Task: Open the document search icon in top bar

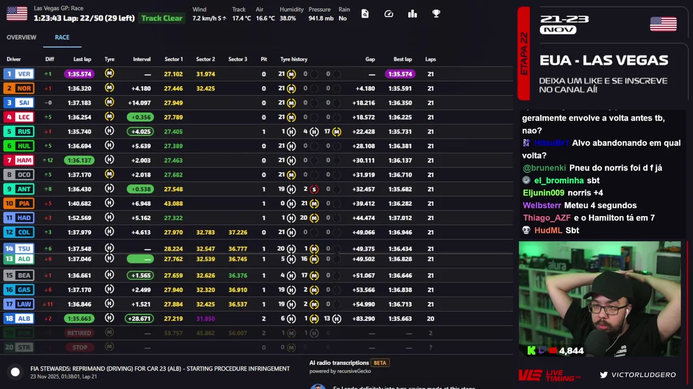Action: click(x=365, y=14)
